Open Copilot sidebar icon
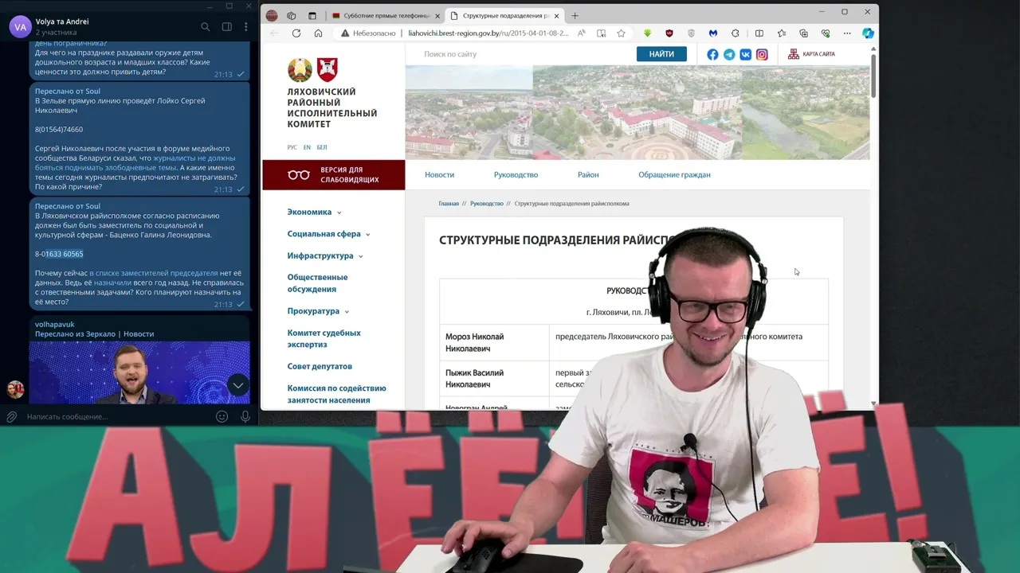 coord(868,33)
